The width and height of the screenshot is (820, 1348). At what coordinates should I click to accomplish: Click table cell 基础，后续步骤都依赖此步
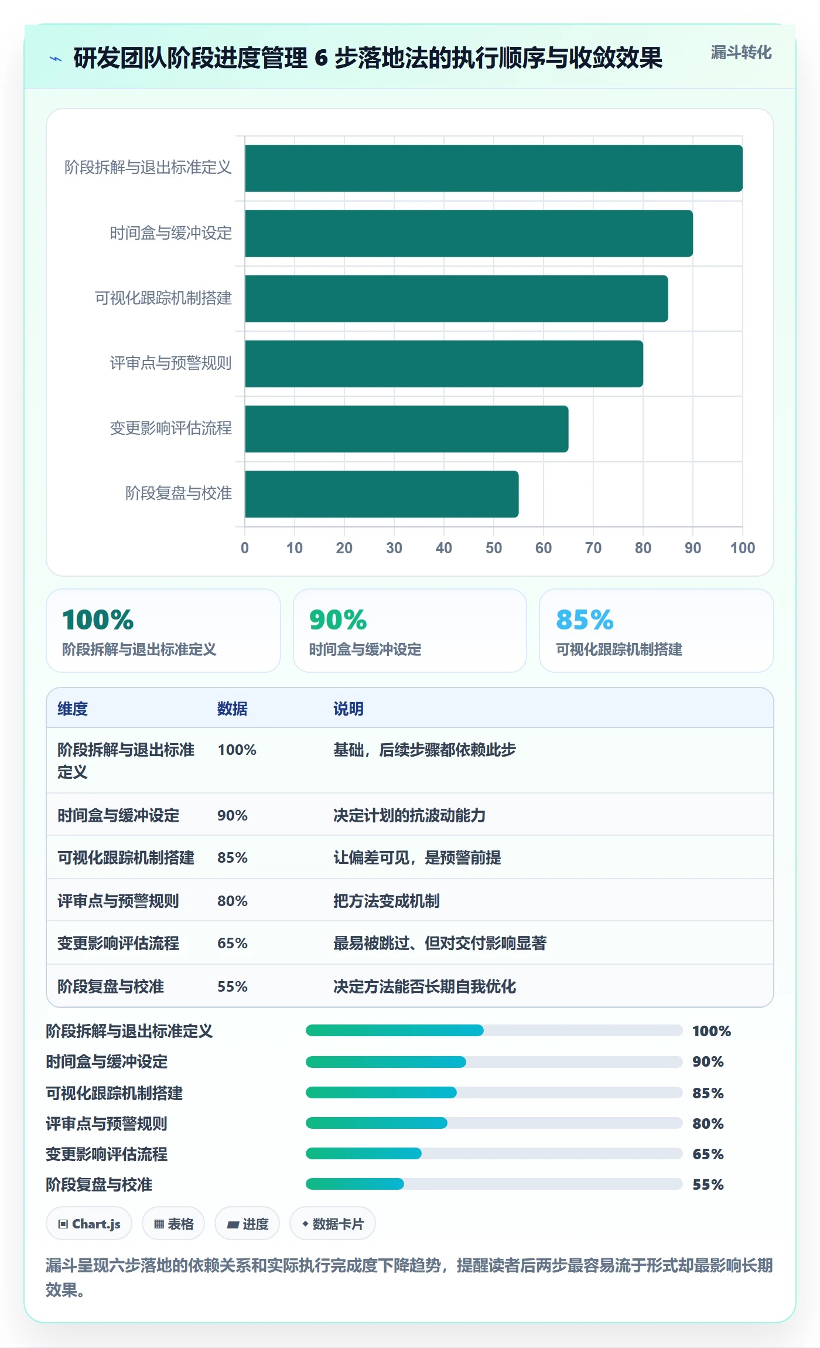point(425,750)
